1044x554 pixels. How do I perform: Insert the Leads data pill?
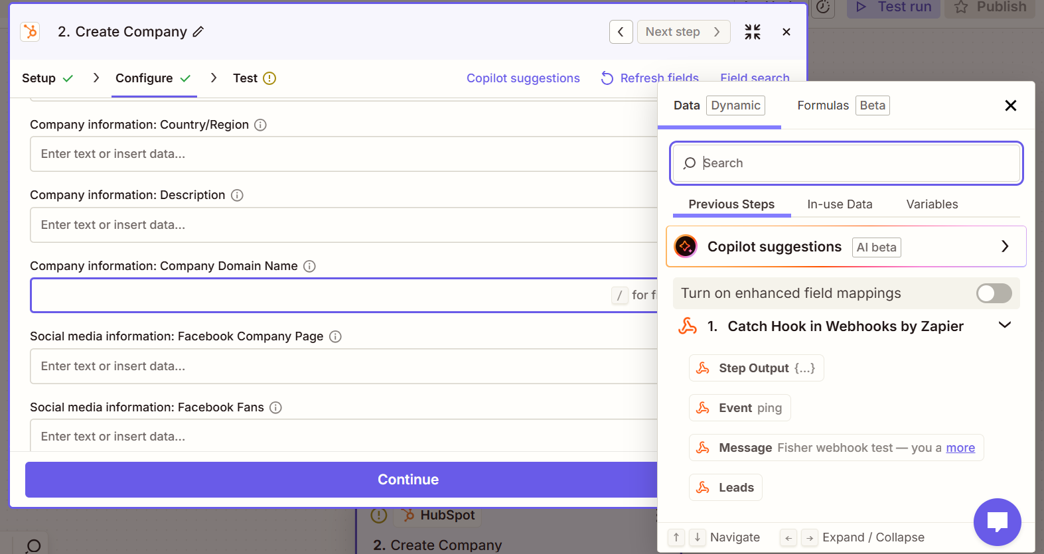tap(725, 488)
